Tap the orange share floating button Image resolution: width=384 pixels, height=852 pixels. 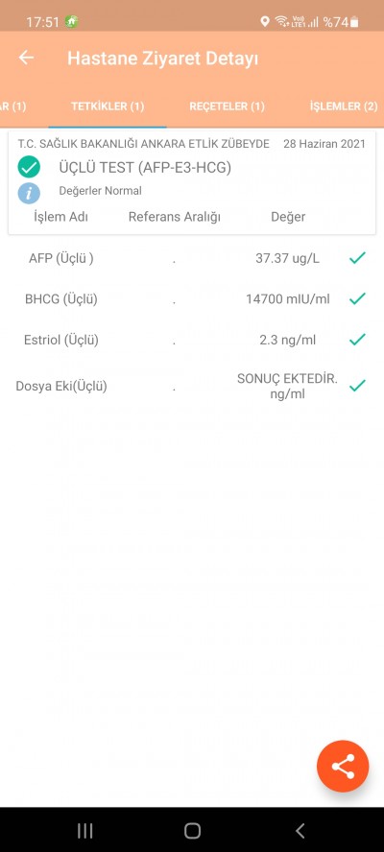[343, 767]
